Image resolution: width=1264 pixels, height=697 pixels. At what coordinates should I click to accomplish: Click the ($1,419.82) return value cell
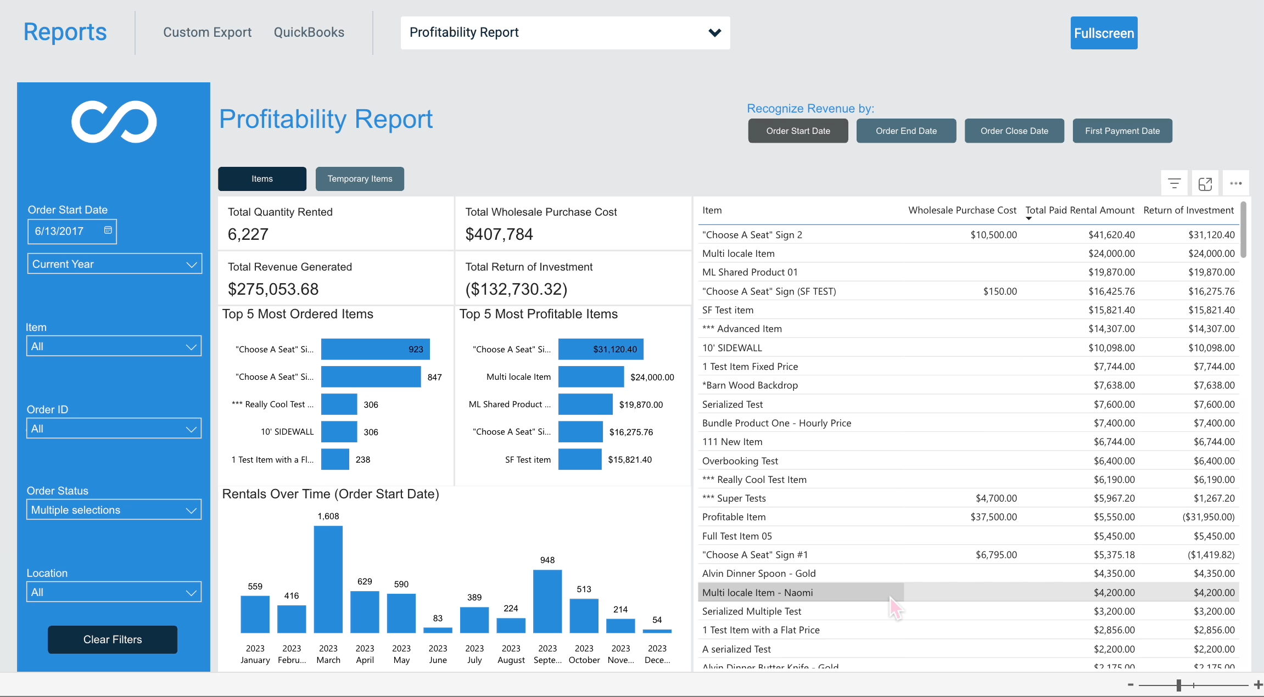tap(1211, 555)
